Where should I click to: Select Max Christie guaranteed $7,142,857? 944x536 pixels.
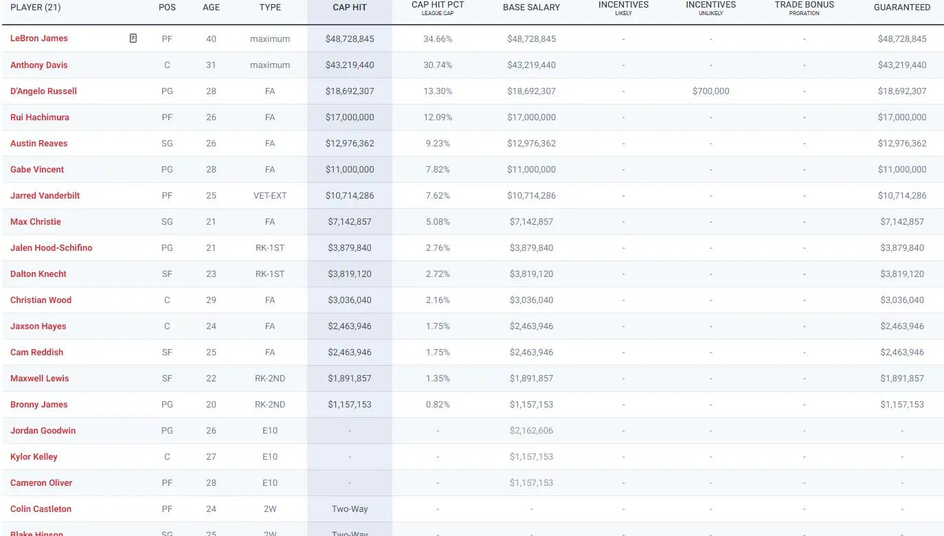click(x=902, y=221)
